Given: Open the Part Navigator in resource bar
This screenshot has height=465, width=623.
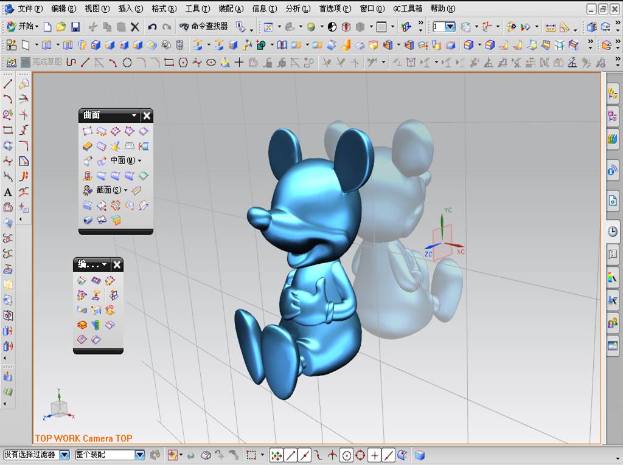Looking at the screenshot, I should (612, 116).
